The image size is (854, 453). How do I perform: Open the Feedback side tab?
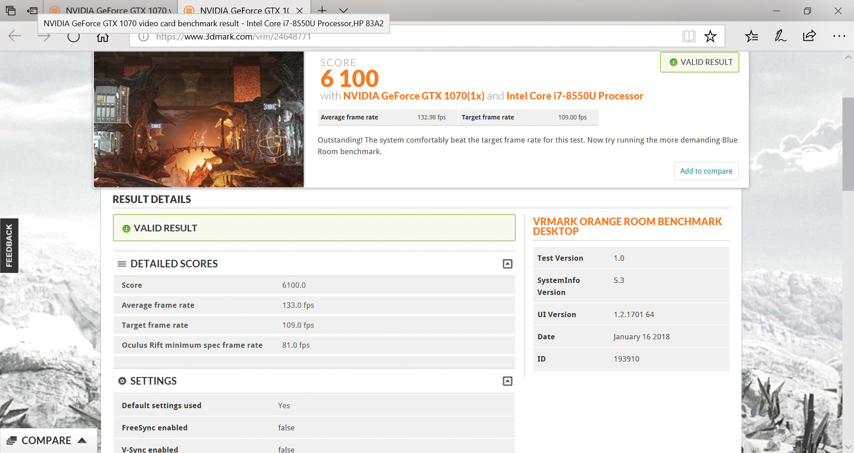[x=9, y=246]
